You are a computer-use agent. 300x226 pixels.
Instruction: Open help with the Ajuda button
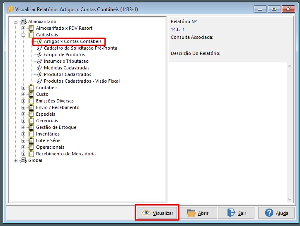pos(276,213)
